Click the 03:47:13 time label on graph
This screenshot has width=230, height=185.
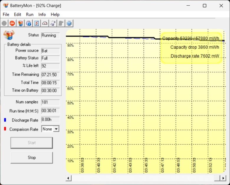point(162,165)
